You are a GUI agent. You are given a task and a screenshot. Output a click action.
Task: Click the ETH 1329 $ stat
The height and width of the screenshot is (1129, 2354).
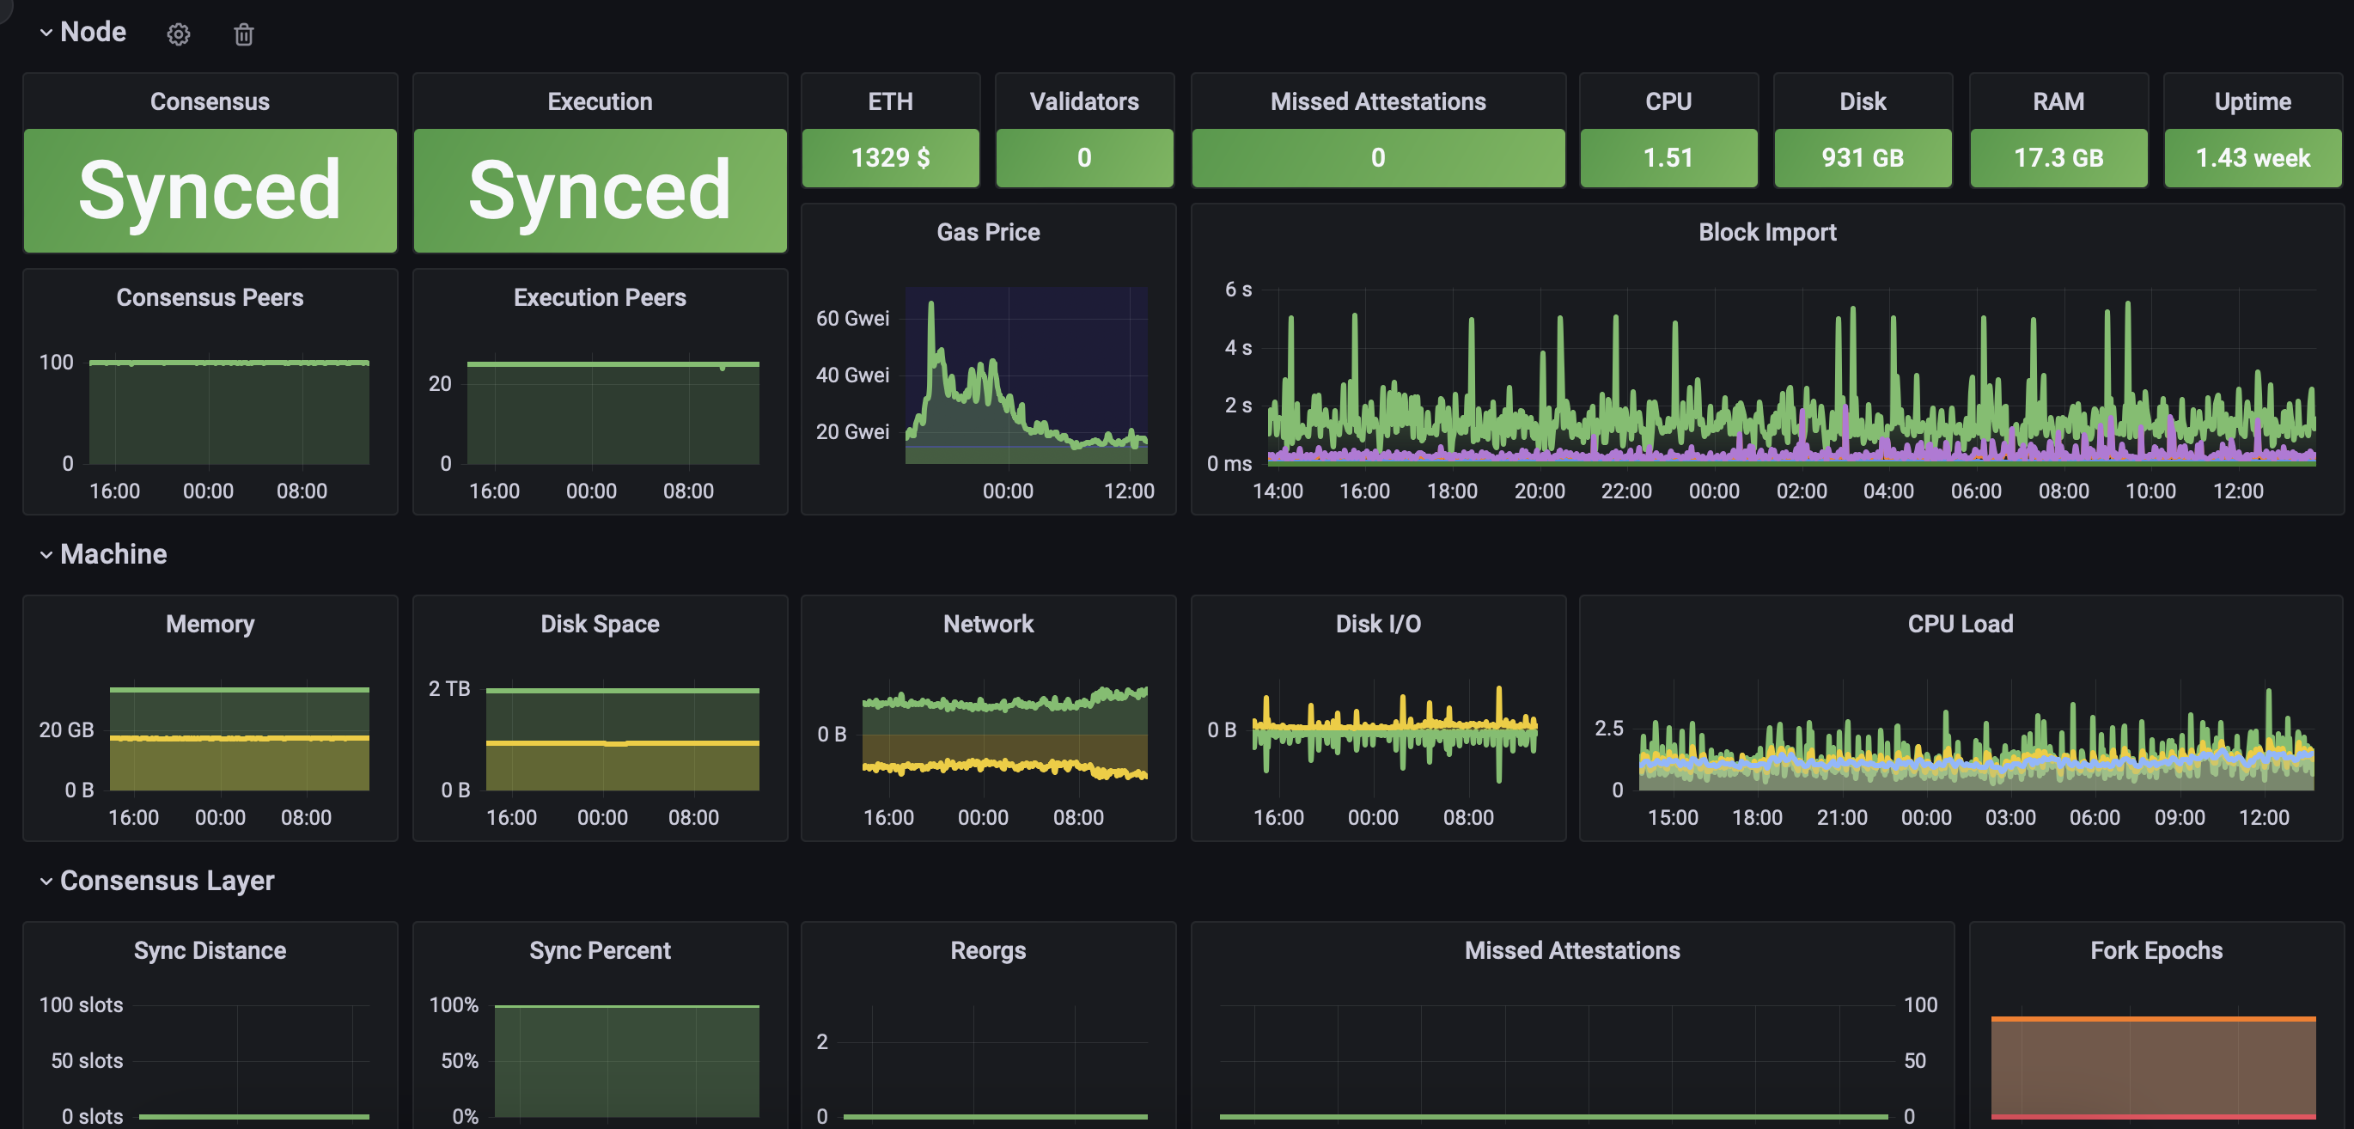pos(890,158)
